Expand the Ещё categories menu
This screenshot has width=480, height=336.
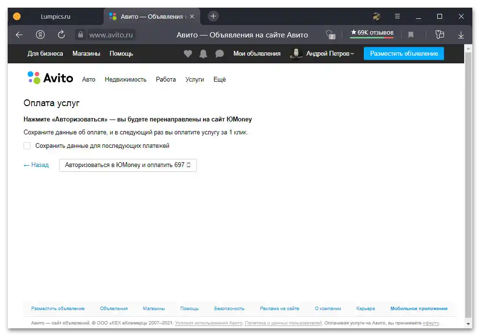219,80
